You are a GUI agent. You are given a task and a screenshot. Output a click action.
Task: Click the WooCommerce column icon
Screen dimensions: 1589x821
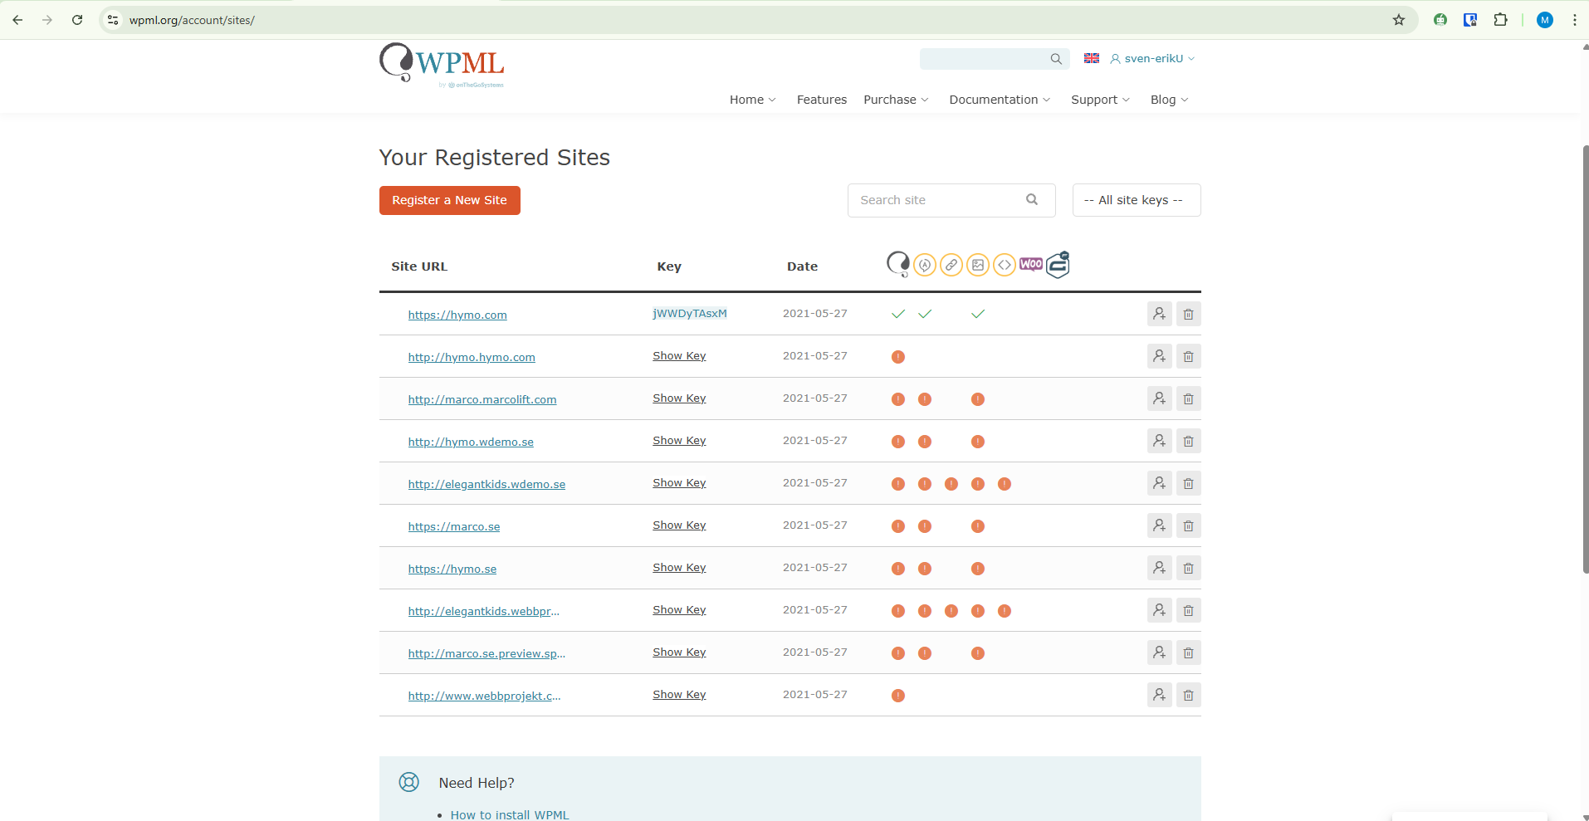(x=1031, y=264)
